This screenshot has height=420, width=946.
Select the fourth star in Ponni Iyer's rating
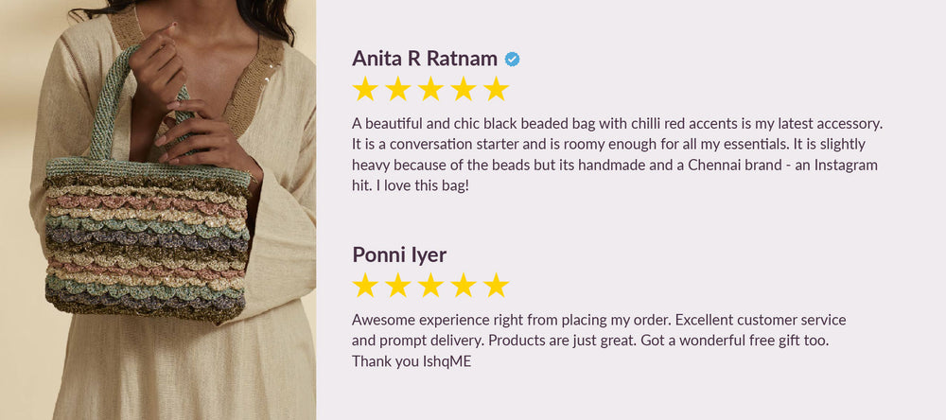pyautogui.click(x=464, y=285)
